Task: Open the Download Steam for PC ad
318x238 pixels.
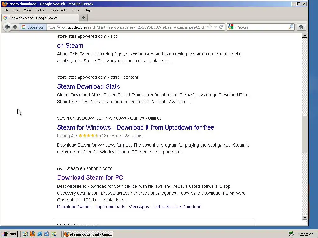Action: [90, 178]
